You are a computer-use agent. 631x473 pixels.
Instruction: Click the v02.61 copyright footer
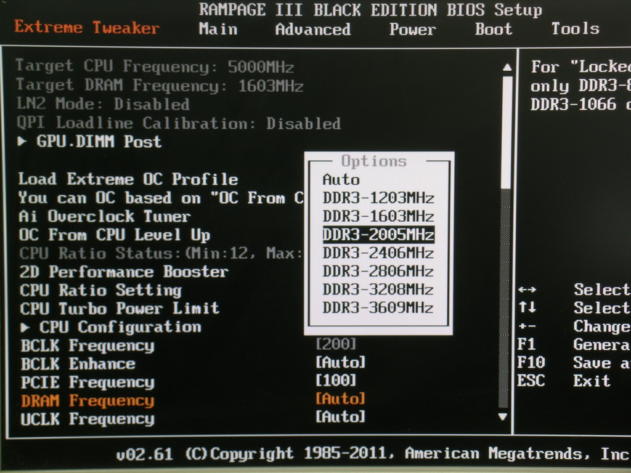[372, 454]
